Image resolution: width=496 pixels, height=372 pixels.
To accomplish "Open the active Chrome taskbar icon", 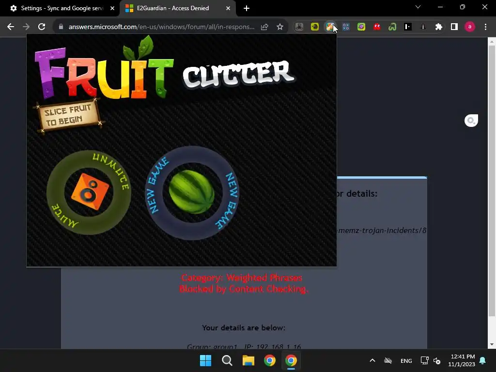I will [x=291, y=360].
